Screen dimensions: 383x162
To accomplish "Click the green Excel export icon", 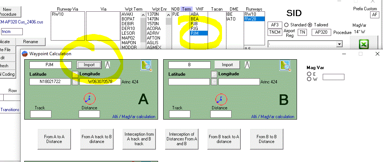I will point(364,45).
